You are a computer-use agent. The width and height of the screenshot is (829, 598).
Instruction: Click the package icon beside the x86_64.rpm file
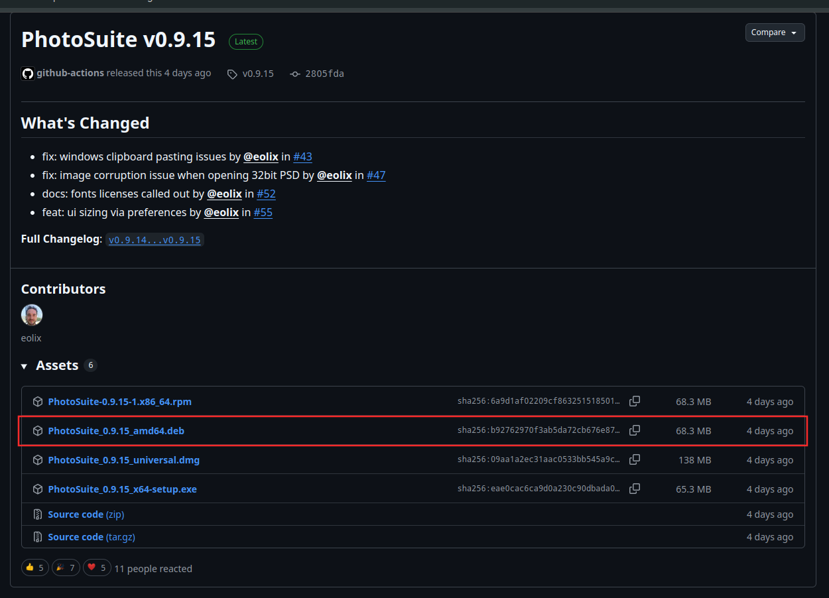[38, 402]
